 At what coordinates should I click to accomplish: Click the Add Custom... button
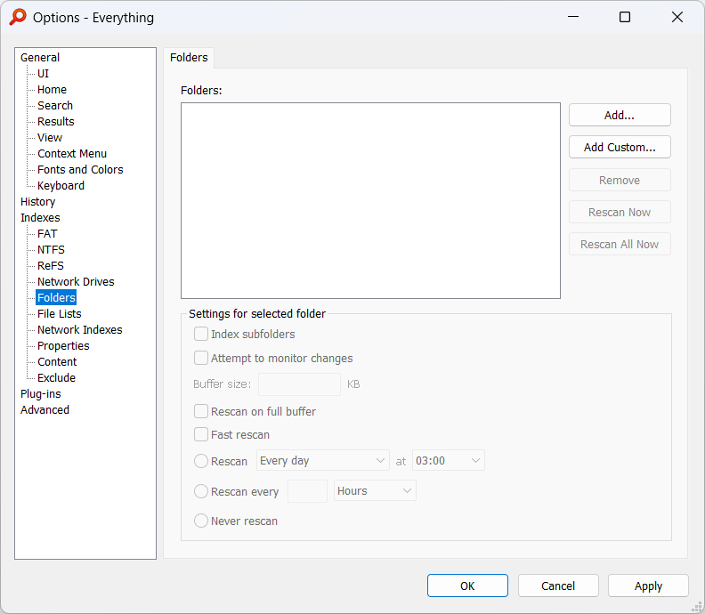tap(620, 147)
